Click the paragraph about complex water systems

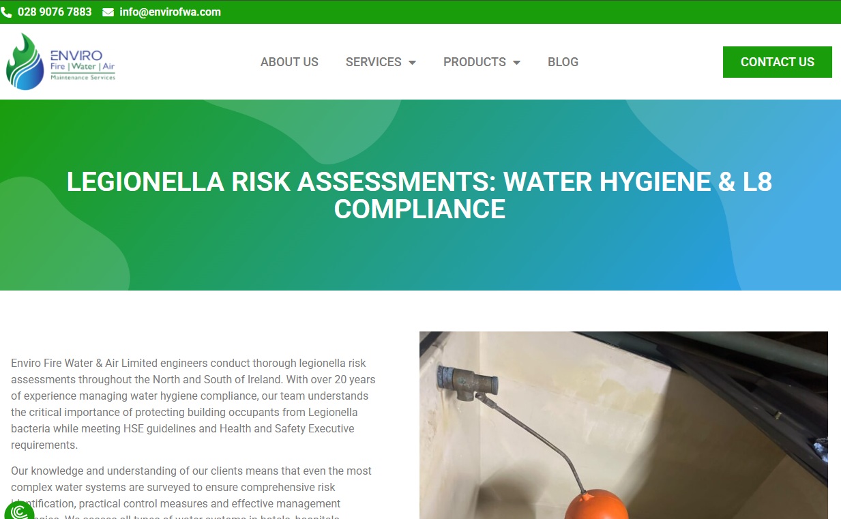pos(194,492)
